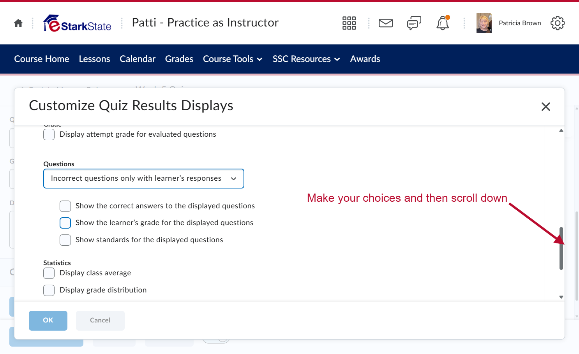Open the Awards navigation item
Image resolution: width=579 pixels, height=354 pixels.
[x=365, y=59]
